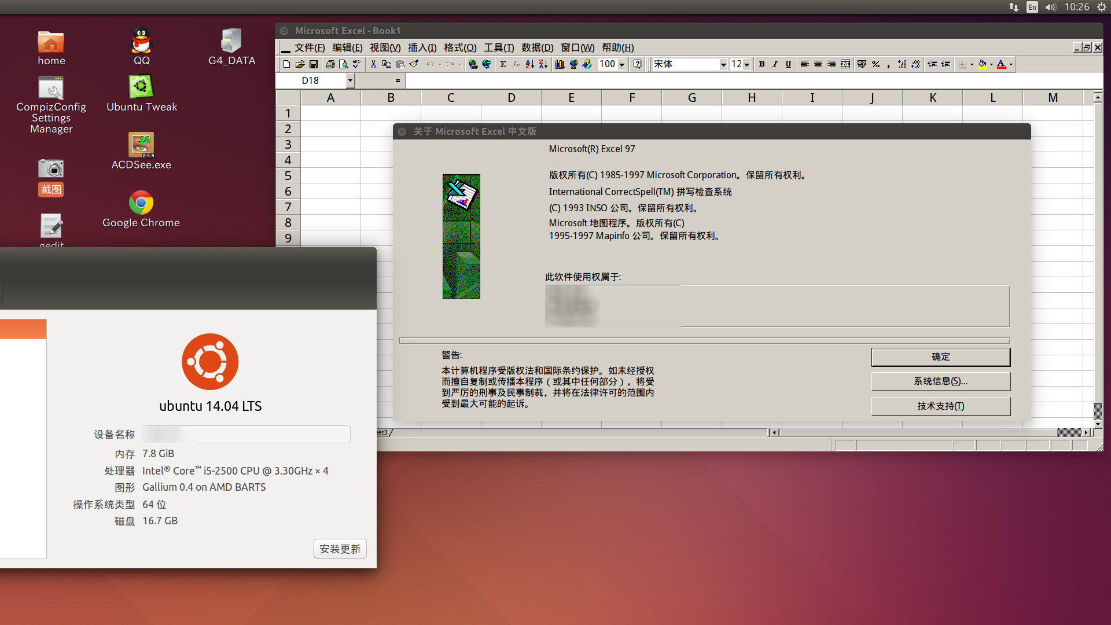Screen dimensions: 1111x625
Task: Open the Web toolbar icon
Action: click(487, 64)
